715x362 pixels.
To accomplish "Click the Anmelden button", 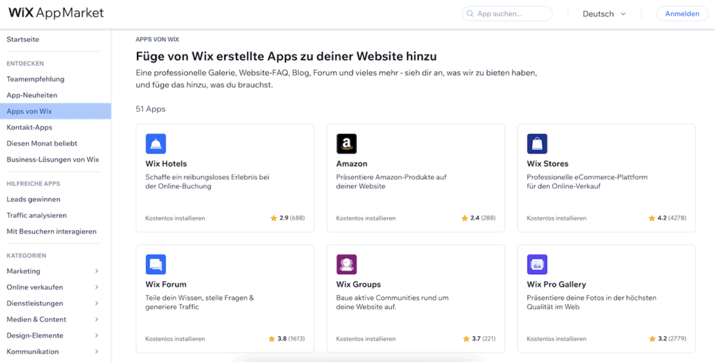I will 681,14.
